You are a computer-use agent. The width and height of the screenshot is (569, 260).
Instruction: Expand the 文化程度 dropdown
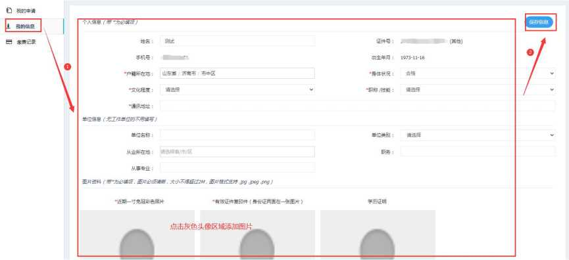pos(237,89)
